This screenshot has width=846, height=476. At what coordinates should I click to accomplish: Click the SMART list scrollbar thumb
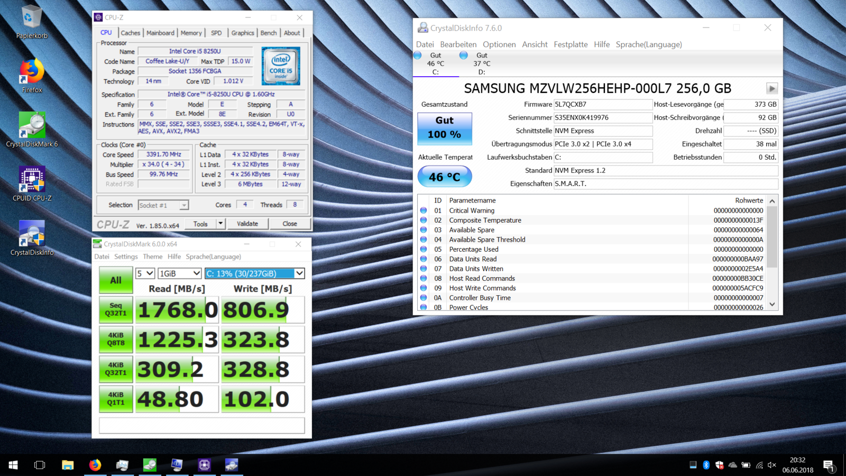coord(772,237)
